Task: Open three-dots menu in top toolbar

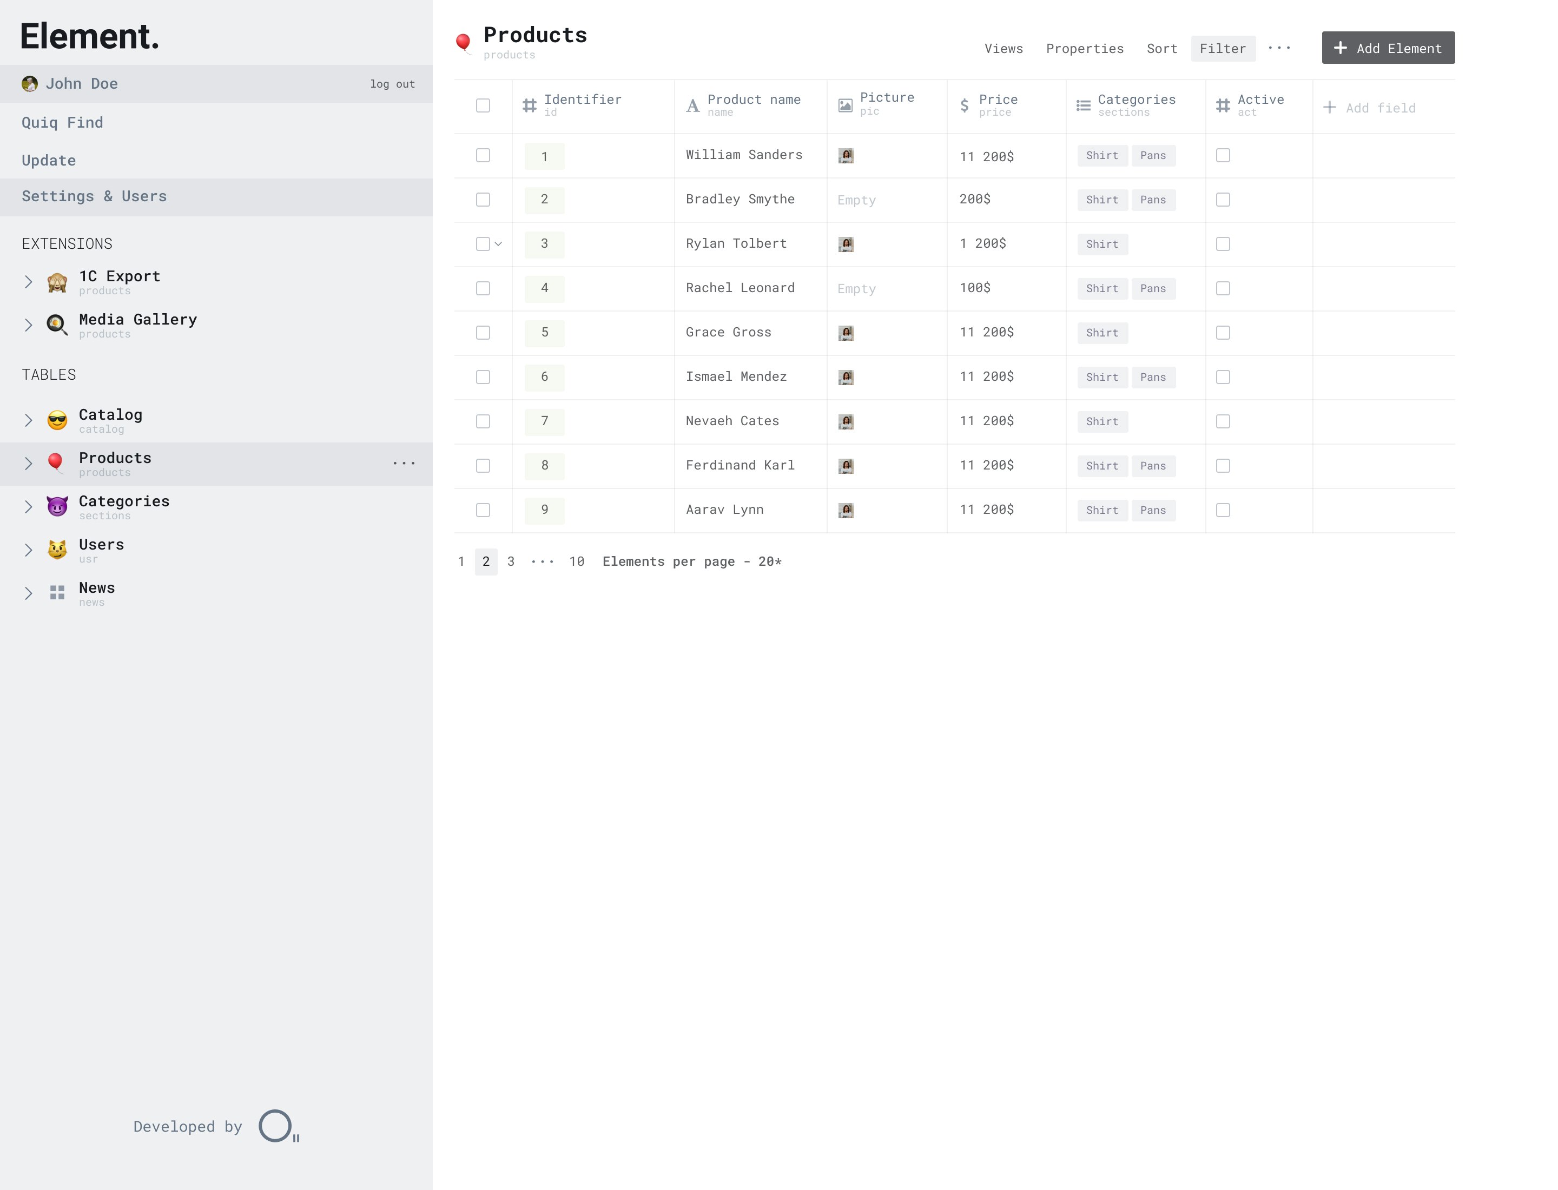Action: (1279, 48)
